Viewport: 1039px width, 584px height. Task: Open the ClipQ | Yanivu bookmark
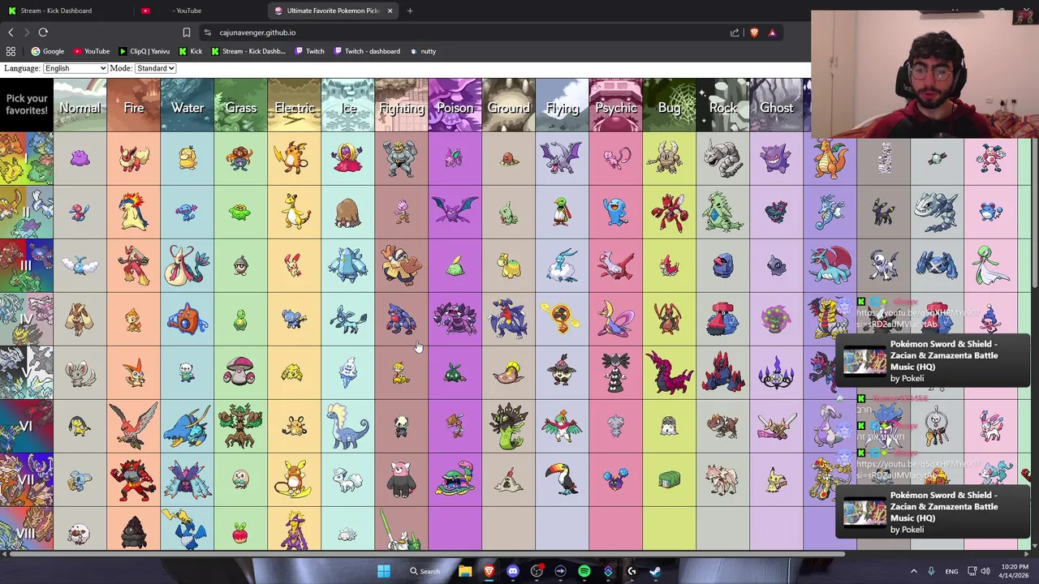pos(144,51)
